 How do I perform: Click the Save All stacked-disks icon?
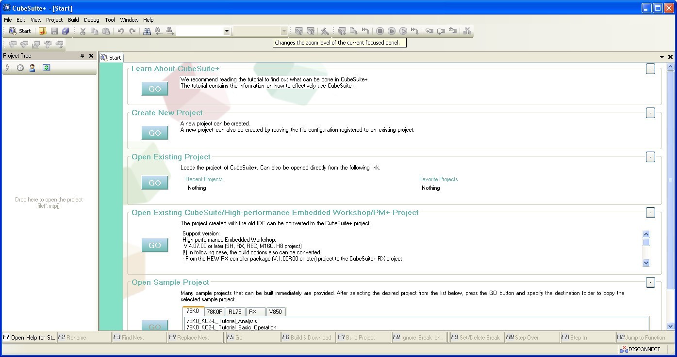tap(66, 31)
